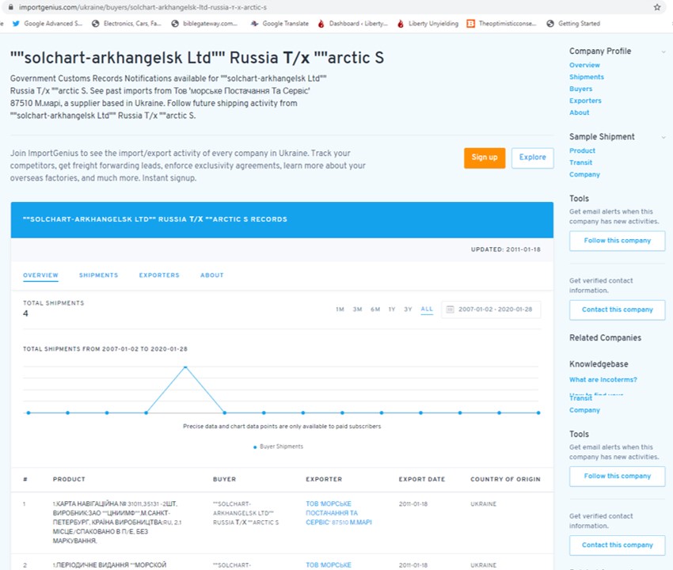
Task: Collapse the Company Profile section chevron
Action: pyautogui.click(x=663, y=52)
